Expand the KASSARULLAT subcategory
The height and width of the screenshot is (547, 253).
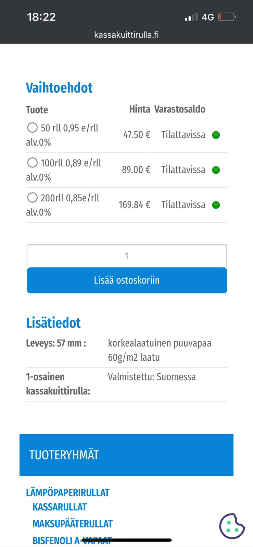click(59, 507)
